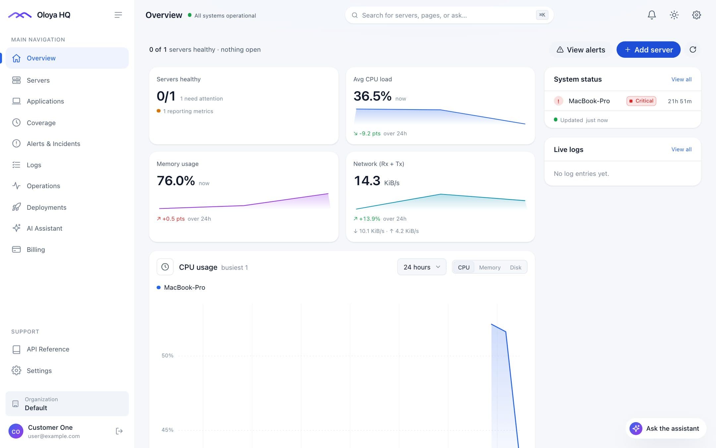Viewport: 716px width, 448px height.
Task: Toggle MacBook-Pro legend entry in chart
Action: [181, 287]
